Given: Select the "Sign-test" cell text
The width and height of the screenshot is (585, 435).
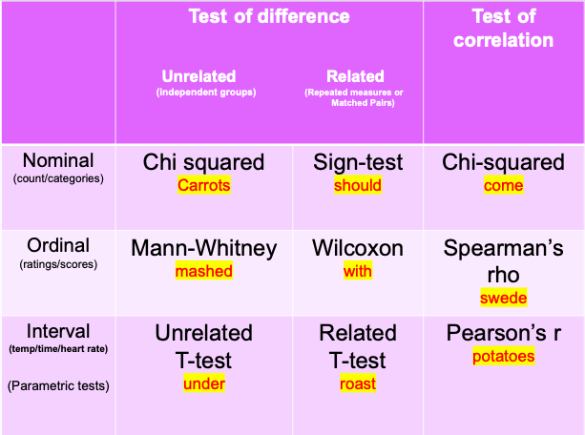Looking at the screenshot, I should point(358,162).
